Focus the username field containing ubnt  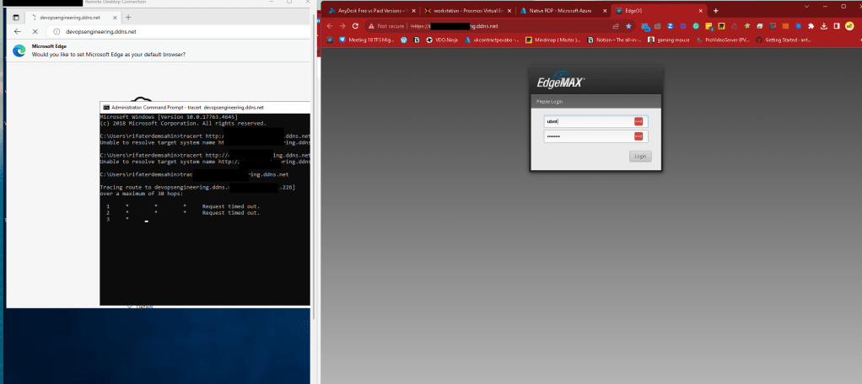coord(596,121)
